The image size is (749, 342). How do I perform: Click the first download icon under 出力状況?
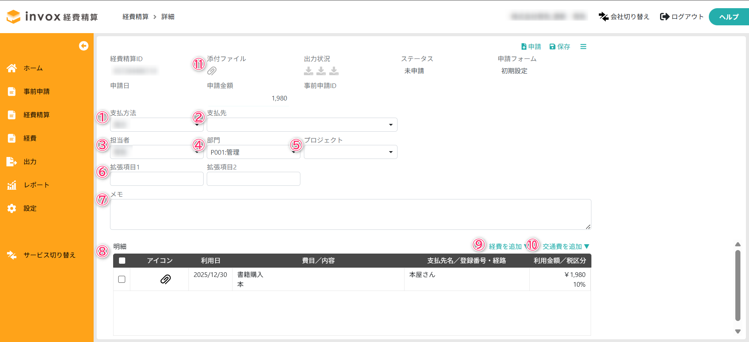[x=309, y=71]
